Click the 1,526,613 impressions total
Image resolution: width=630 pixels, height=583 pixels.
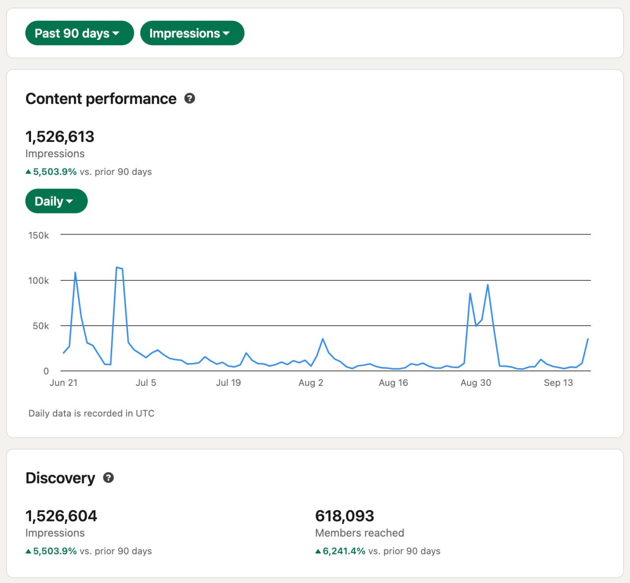coord(60,137)
